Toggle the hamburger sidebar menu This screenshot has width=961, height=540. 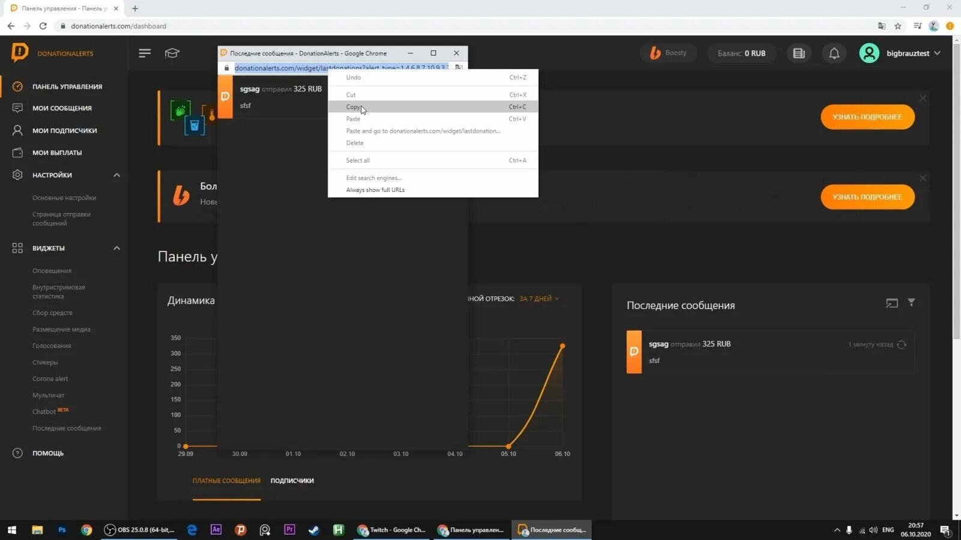coord(145,53)
